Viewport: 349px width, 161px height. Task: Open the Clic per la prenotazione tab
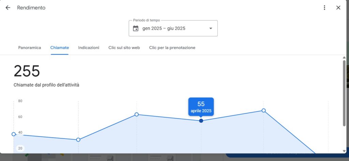172,48
